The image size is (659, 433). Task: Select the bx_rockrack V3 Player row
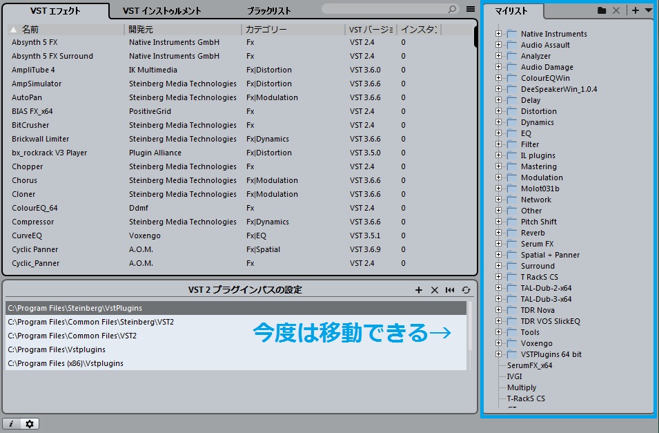point(240,153)
